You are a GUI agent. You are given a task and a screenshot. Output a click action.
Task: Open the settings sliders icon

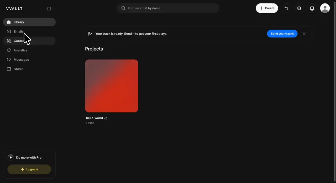286,8
